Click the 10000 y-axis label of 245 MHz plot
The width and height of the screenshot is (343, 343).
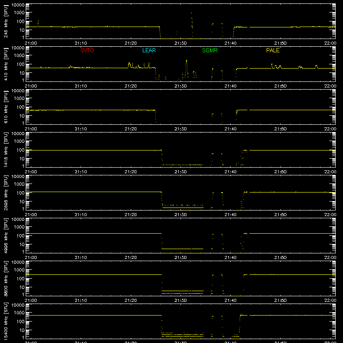[x=18, y=5]
